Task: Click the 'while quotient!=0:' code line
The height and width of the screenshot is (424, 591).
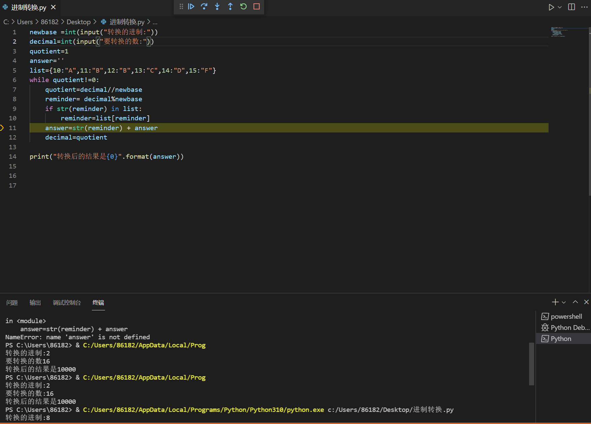Action: (64, 80)
